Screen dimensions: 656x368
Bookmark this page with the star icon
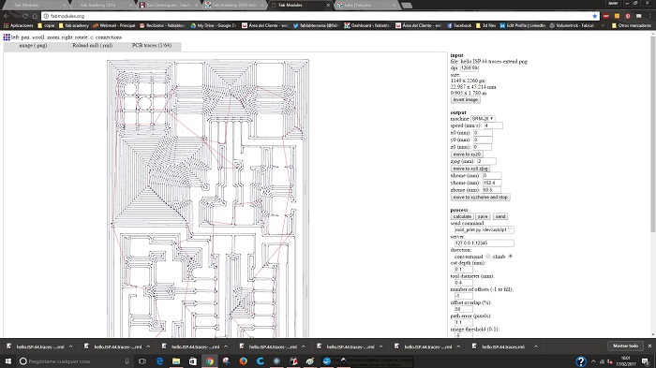[x=594, y=16]
